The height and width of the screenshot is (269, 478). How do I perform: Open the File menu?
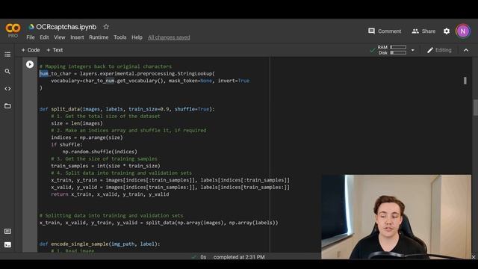(x=31, y=37)
